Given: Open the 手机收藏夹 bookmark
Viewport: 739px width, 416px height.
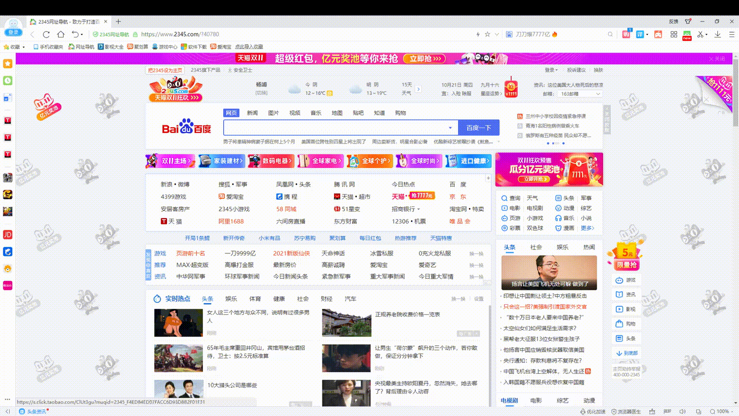Looking at the screenshot, I should [48, 47].
